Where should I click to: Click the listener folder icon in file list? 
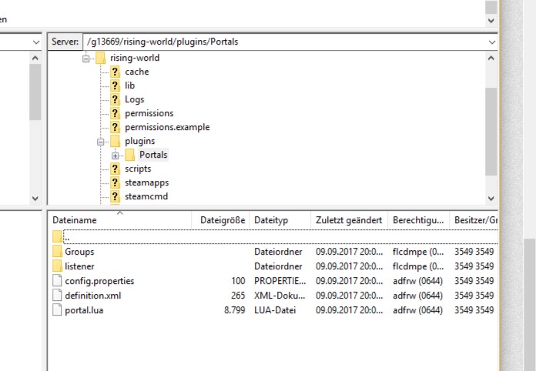click(57, 266)
